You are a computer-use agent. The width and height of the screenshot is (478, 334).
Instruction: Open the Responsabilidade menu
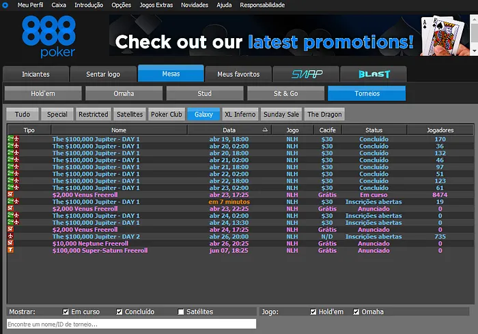point(262,5)
